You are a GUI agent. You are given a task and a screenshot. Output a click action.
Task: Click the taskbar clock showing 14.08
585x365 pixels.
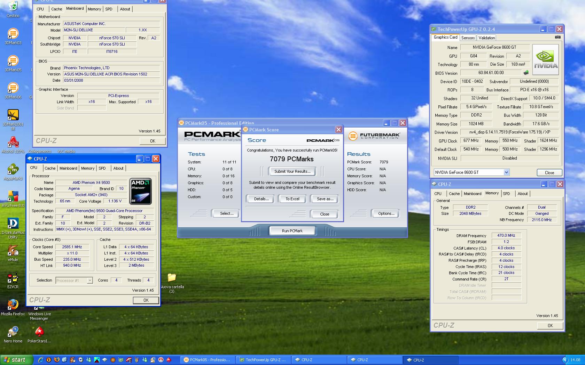575,360
